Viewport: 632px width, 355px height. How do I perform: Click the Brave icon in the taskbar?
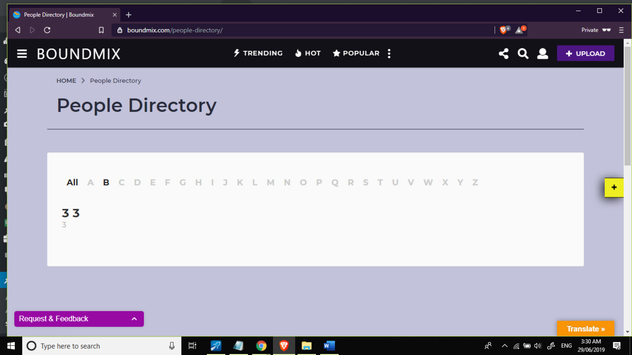click(x=284, y=346)
